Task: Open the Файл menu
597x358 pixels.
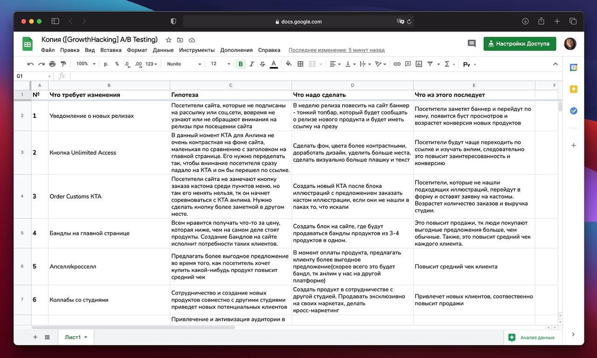Action: click(48, 50)
